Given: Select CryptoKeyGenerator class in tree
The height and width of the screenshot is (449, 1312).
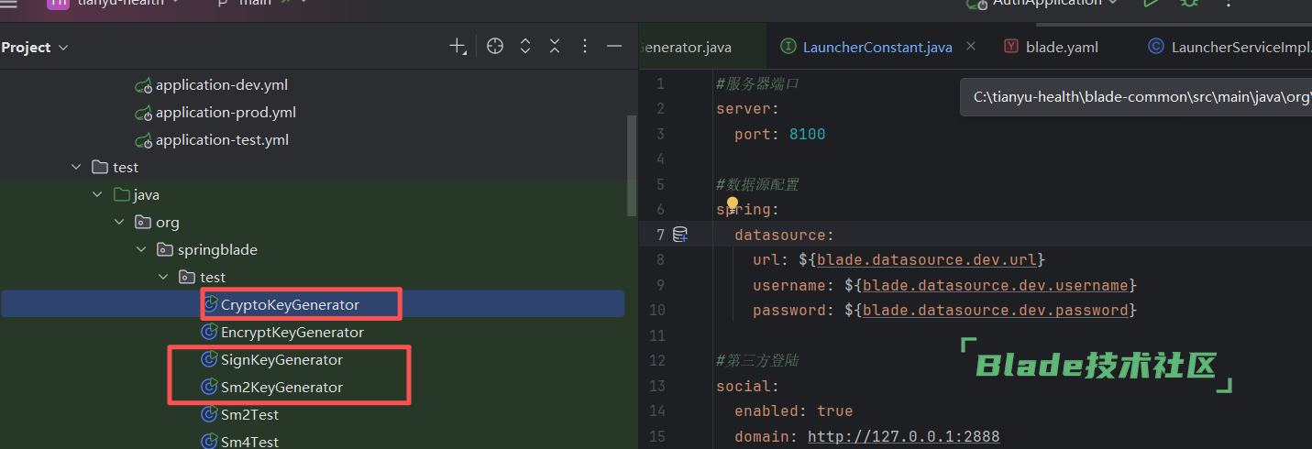Looking at the screenshot, I should (x=289, y=304).
